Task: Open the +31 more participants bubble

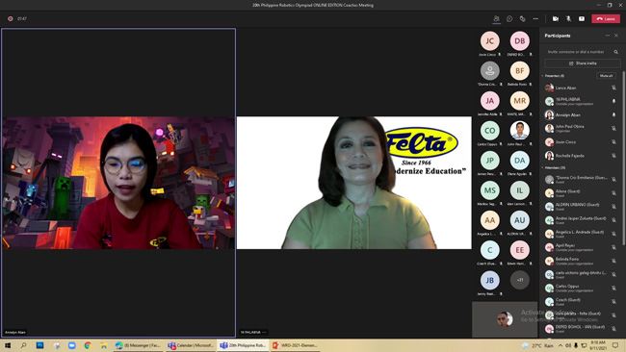Action: coord(520,280)
